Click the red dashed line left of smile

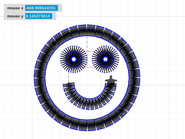[x=69, y=76]
